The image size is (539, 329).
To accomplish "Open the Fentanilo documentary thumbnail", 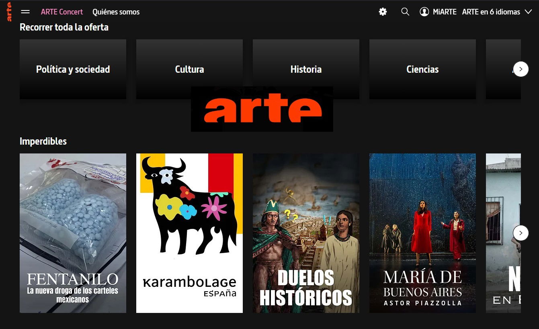I will point(73,233).
